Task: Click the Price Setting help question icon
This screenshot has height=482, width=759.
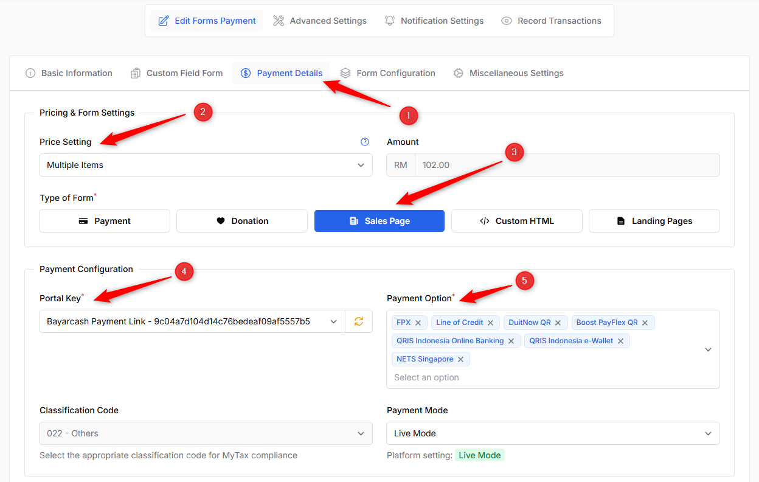Action: pos(365,142)
